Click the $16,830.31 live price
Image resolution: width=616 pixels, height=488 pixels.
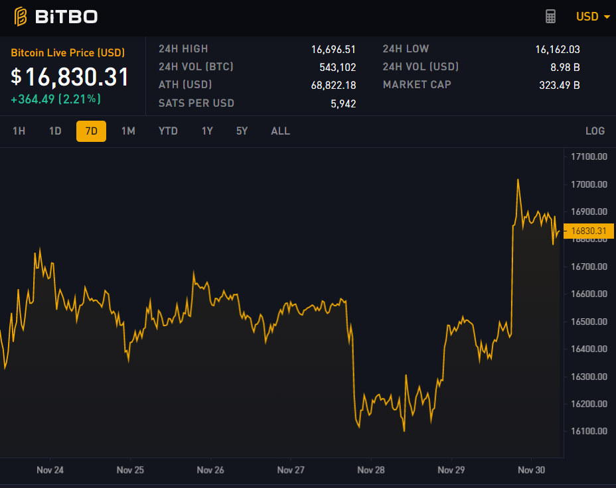click(70, 77)
